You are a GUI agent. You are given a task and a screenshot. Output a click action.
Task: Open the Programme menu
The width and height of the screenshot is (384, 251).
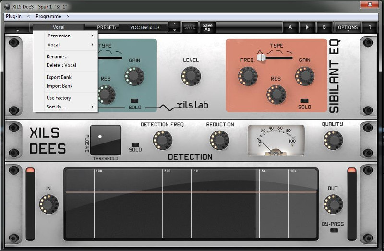(48, 16)
